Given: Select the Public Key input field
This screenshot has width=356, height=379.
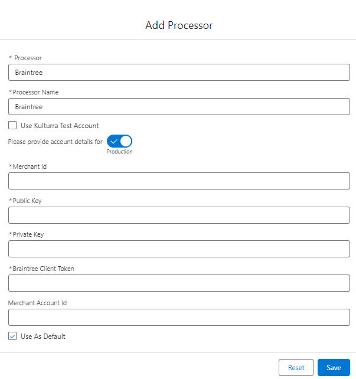Looking at the screenshot, I should (x=179, y=215).
